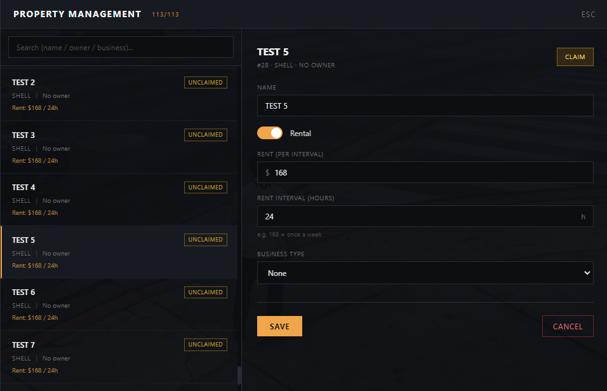Claim the TEST 5 property

(575, 57)
